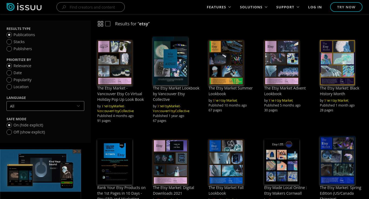This screenshot has width=369, height=199.
Task: Open Etsy Market Summer Lookbook cover
Action: [226, 63]
